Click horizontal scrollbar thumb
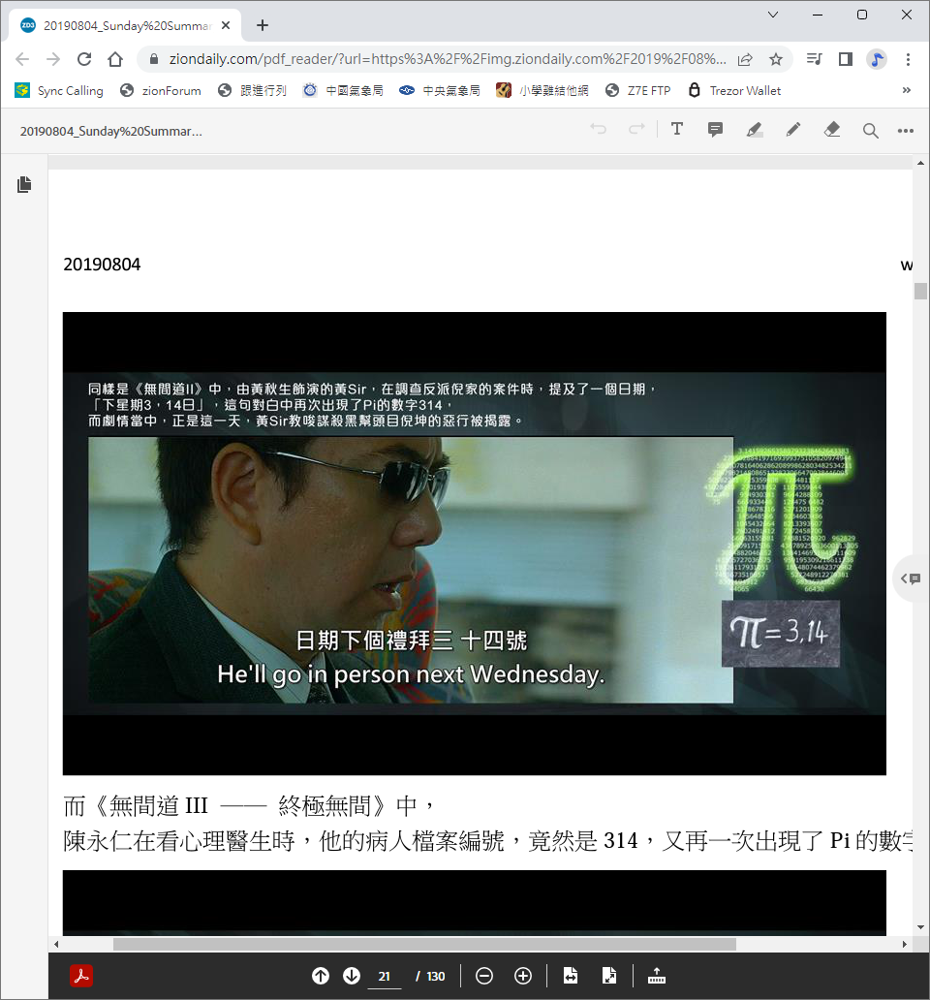The width and height of the screenshot is (930, 1000). point(424,944)
